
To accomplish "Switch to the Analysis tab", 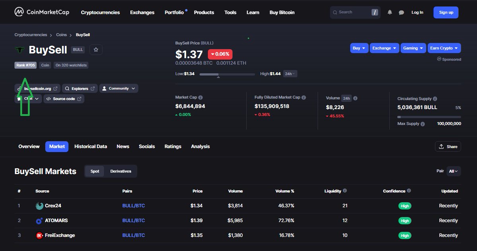I will (x=200, y=146).
